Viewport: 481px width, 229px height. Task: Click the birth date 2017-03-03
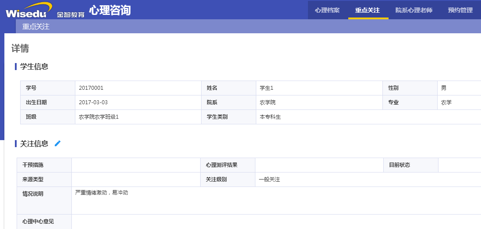tap(93, 102)
